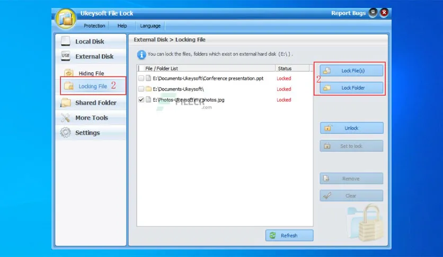
Task: Click Locked status of E:\Documents-Ukeysoft\ folder
Action: tap(284, 89)
